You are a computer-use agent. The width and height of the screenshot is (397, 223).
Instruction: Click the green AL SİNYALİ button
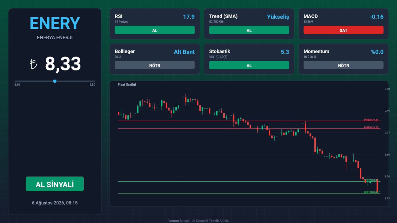pyautogui.click(x=55, y=184)
